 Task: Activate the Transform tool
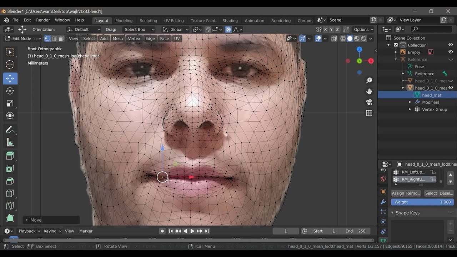[10, 116]
